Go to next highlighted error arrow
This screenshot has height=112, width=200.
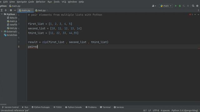coord(198,15)
